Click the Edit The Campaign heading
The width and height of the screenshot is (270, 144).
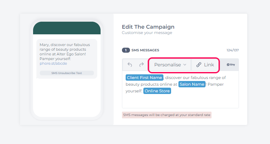(148, 27)
